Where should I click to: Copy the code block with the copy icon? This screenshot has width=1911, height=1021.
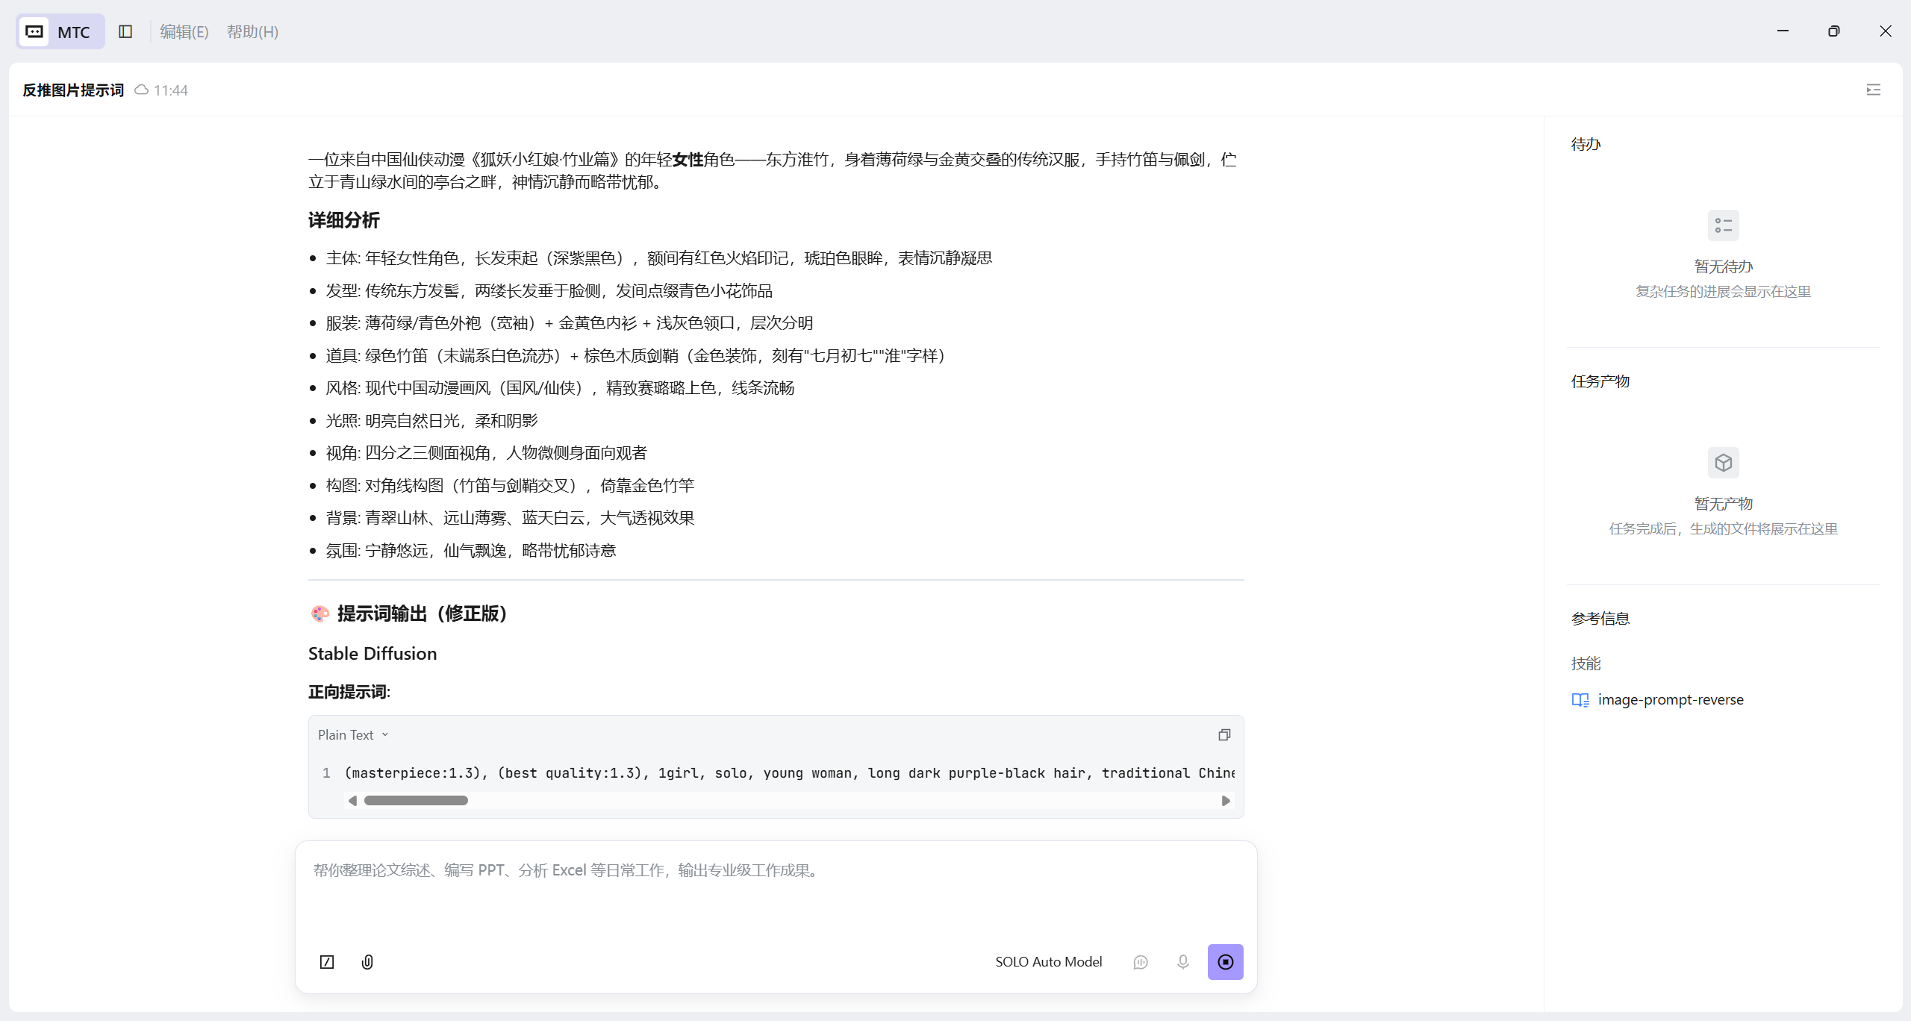(x=1224, y=734)
